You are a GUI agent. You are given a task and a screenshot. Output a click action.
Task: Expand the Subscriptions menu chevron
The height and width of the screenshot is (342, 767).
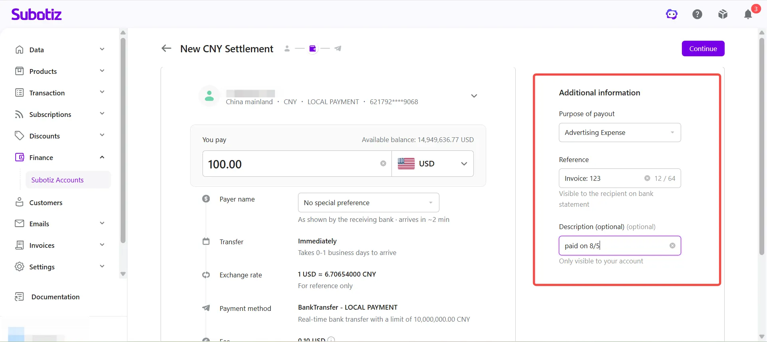(102, 113)
